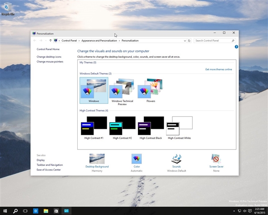Apply the High Contrast White theme
The image size is (268, 215).
click(x=179, y=128)
